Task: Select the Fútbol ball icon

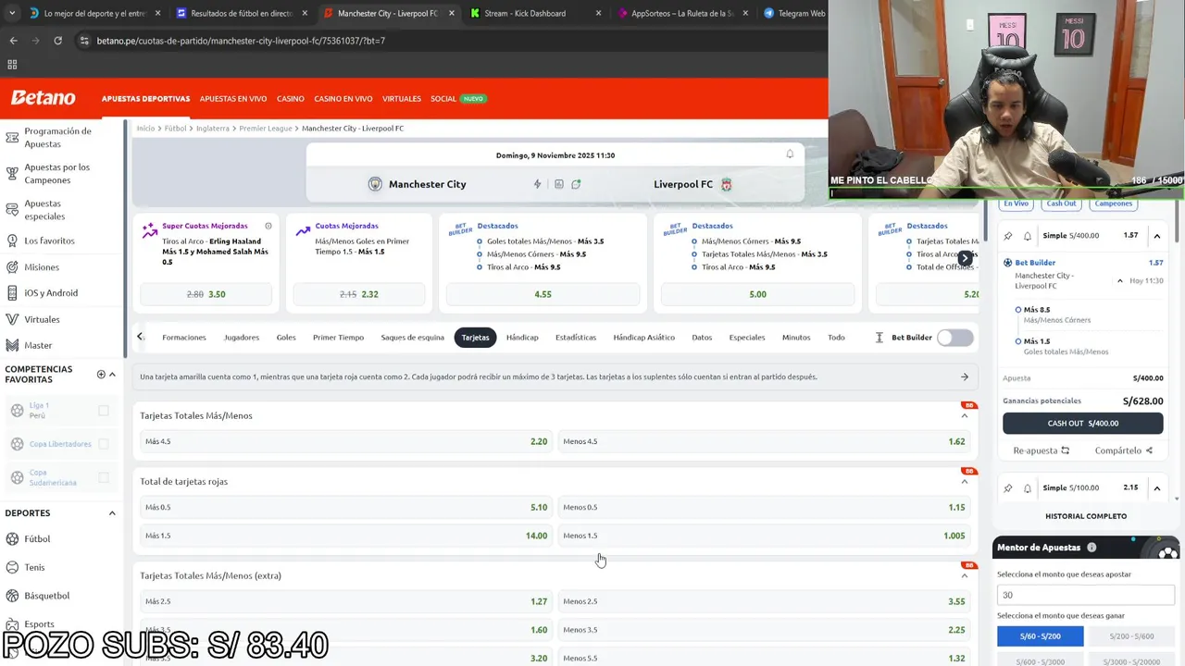Action: tap(13, 538)
